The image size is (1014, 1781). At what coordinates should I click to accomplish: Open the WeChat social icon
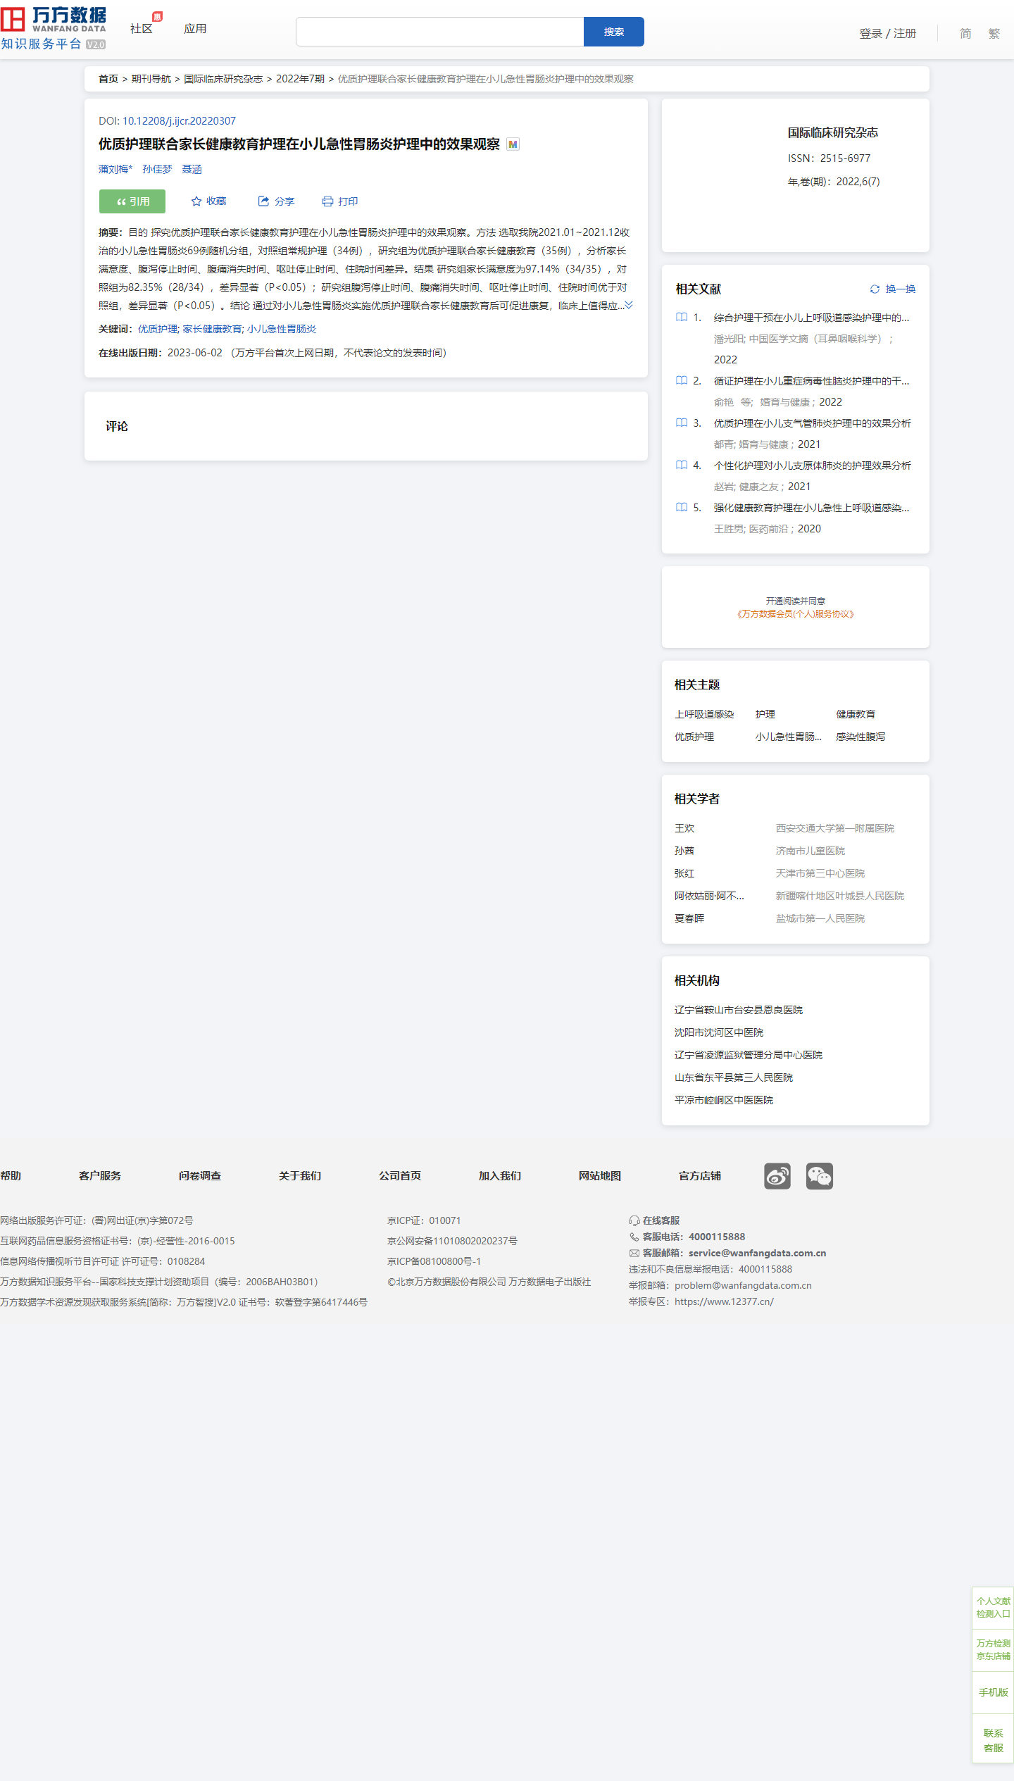(x=819, y=1175)
